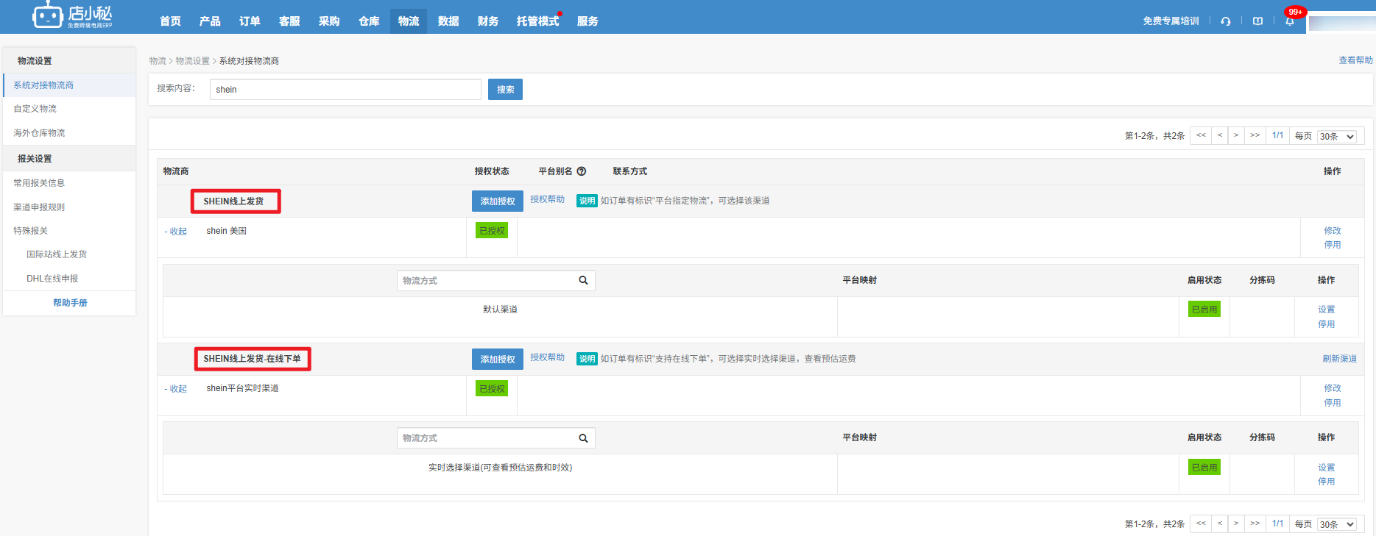Collapse the shein 美国 row via 收起
Viewport: 1376px width, 536px height.
pos(176,232)
